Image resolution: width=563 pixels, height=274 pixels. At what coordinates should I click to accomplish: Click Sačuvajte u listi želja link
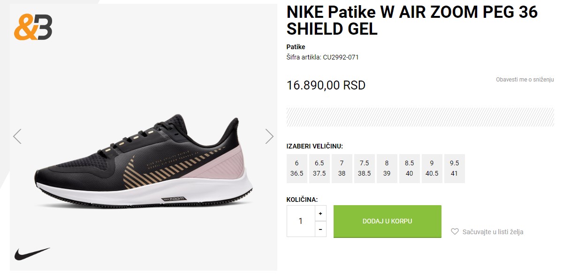[x=493, y=232]
